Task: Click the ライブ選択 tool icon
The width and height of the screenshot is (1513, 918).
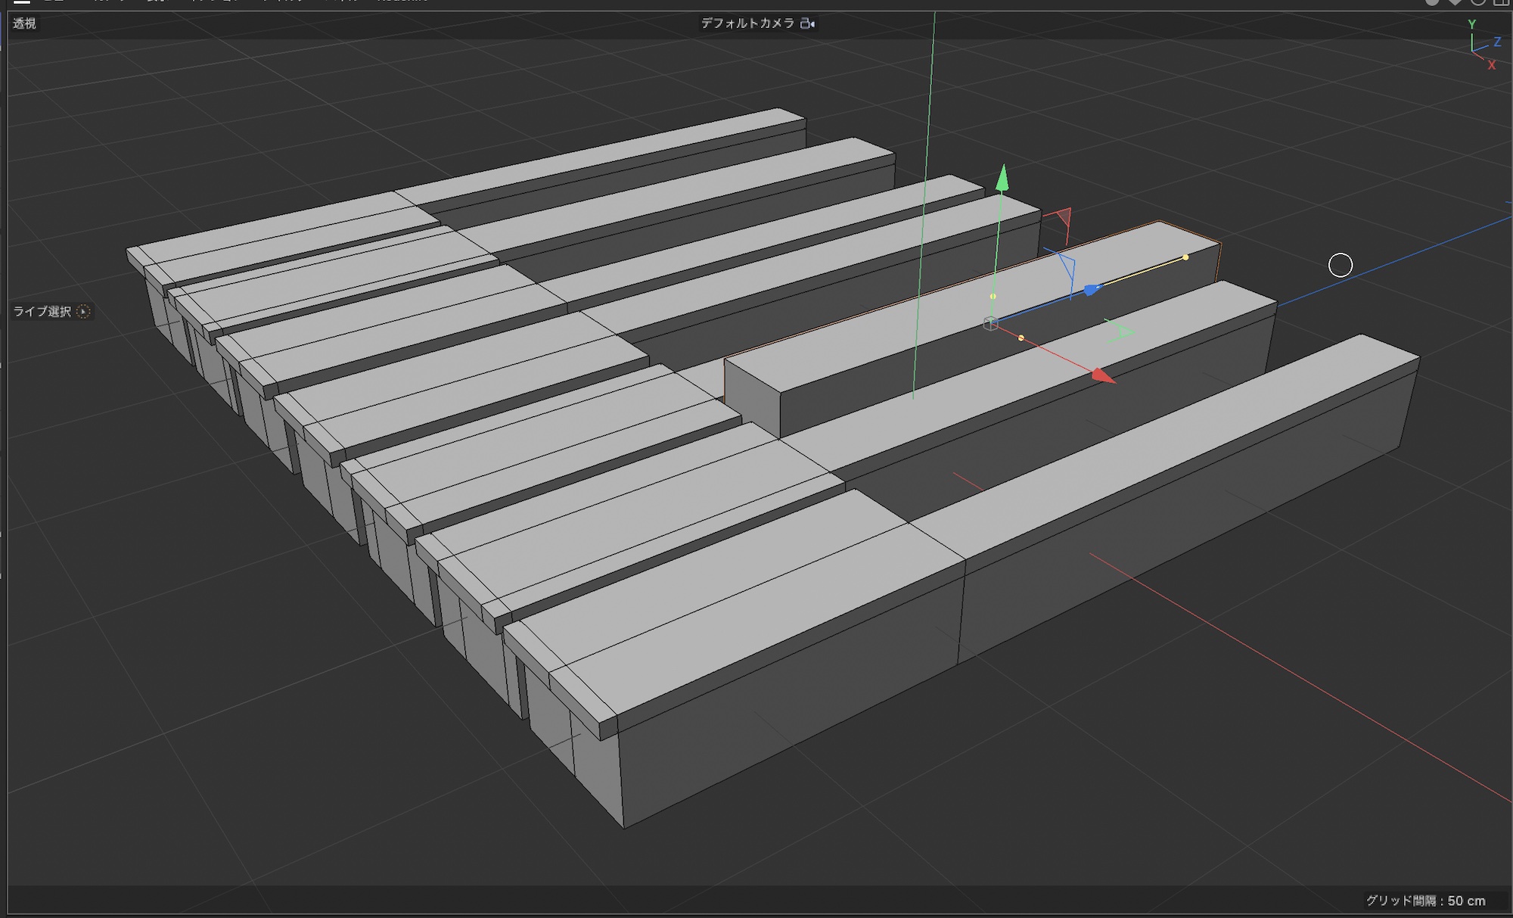Action: (x=84, y=312)
